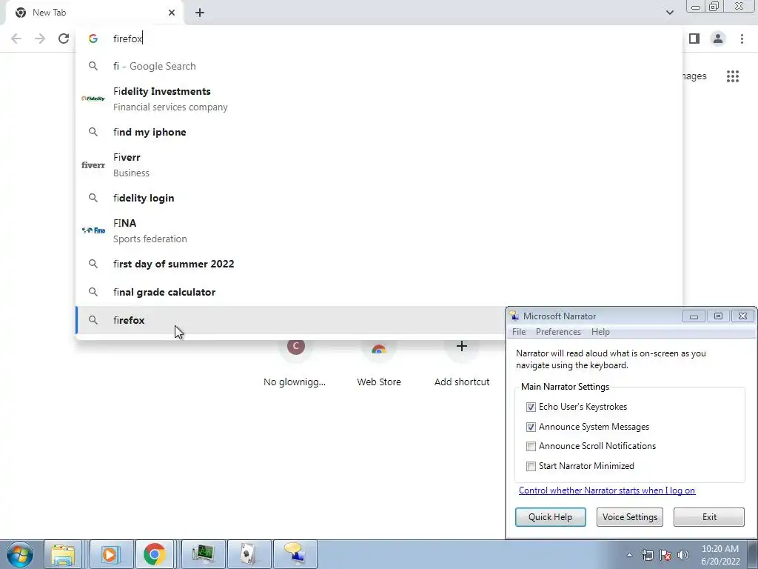The image size is (758, 569).
Task: Open the Chrome profile avatar
Action: coord(718,39)
